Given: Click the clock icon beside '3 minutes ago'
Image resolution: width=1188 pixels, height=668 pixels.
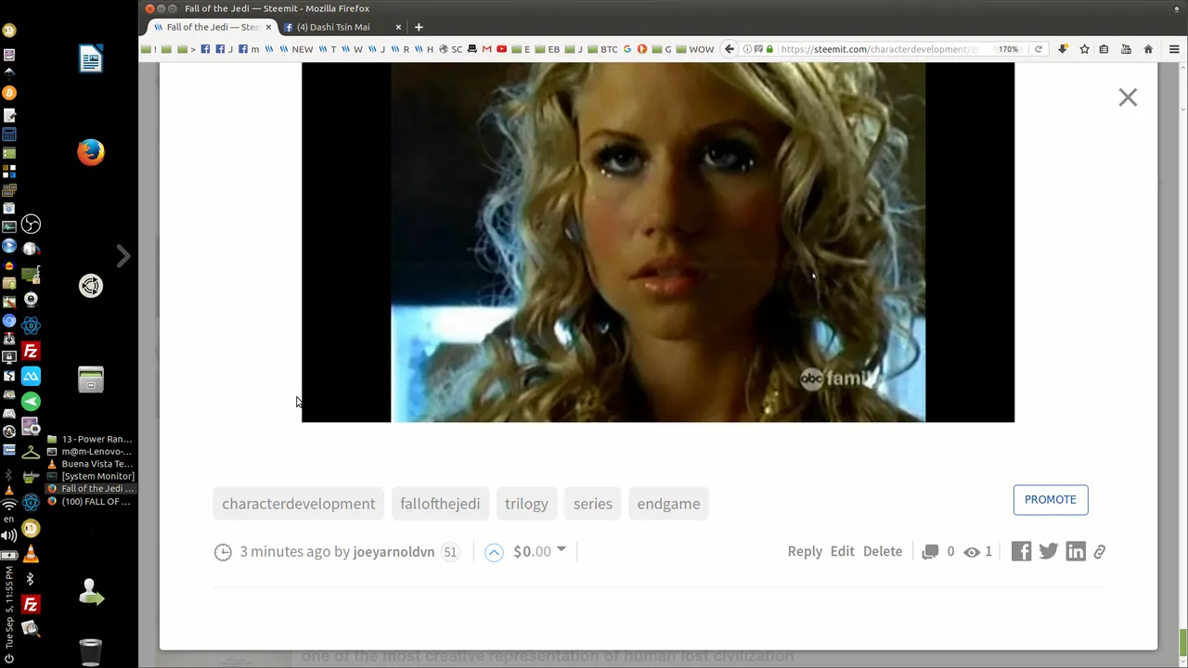Looking at the screenshot, I should (223, 552).
